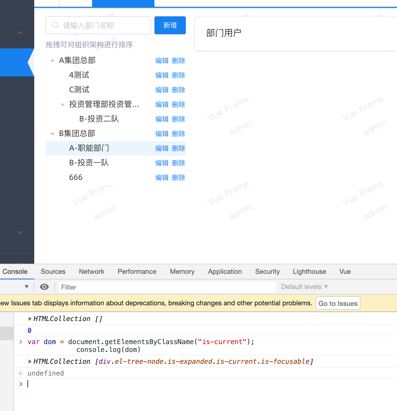Click the Go to Issues button
The height and width of the screenshot is (411, 397).
click(338, 303)
